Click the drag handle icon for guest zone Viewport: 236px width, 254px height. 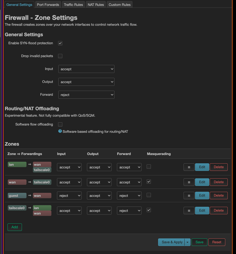(189, 196)
